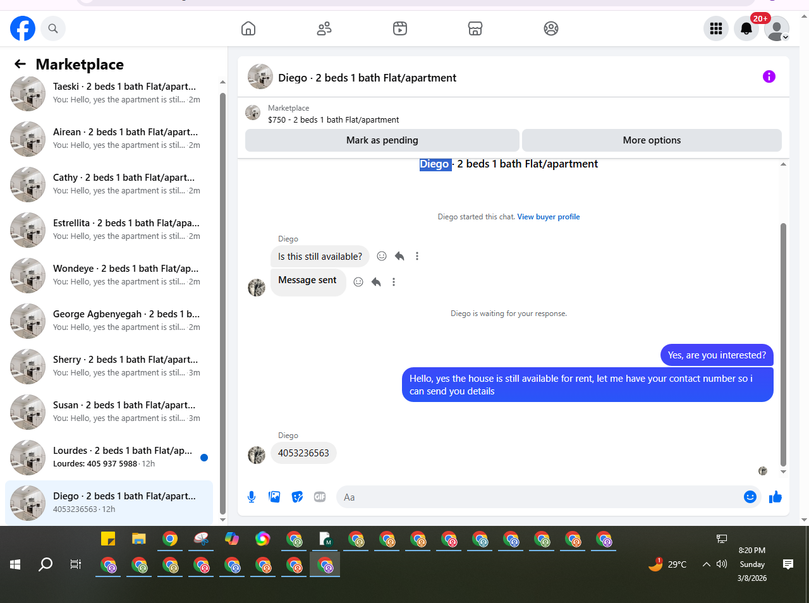Select Diego's conversation in the list

coord(109,502)
